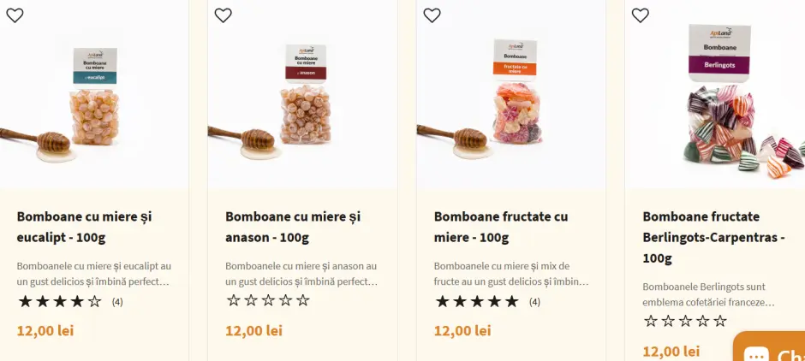805x361 pixels.
Task: Open Bomboane cu miere și anason title
Action: point(293,227)
